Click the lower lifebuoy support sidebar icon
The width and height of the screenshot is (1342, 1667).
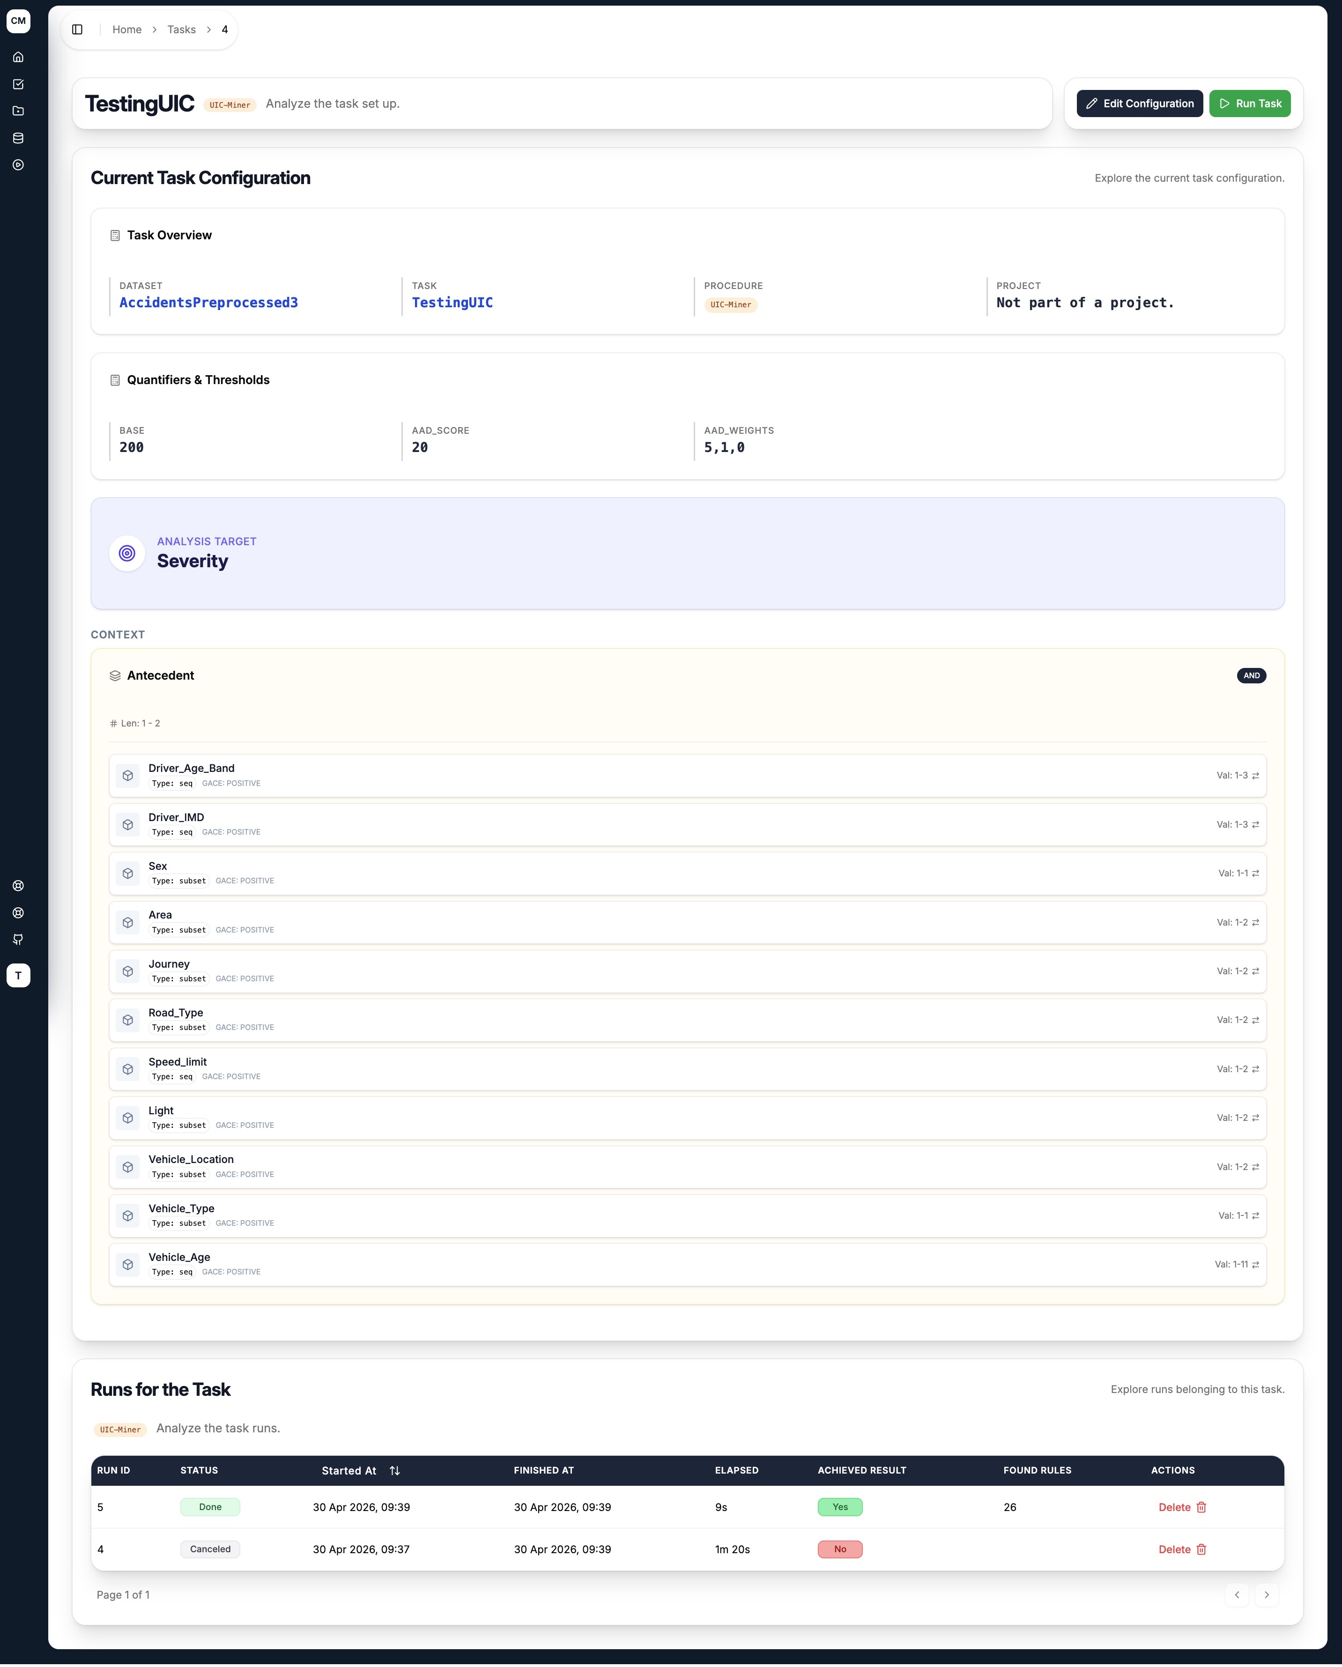point(19,914)
